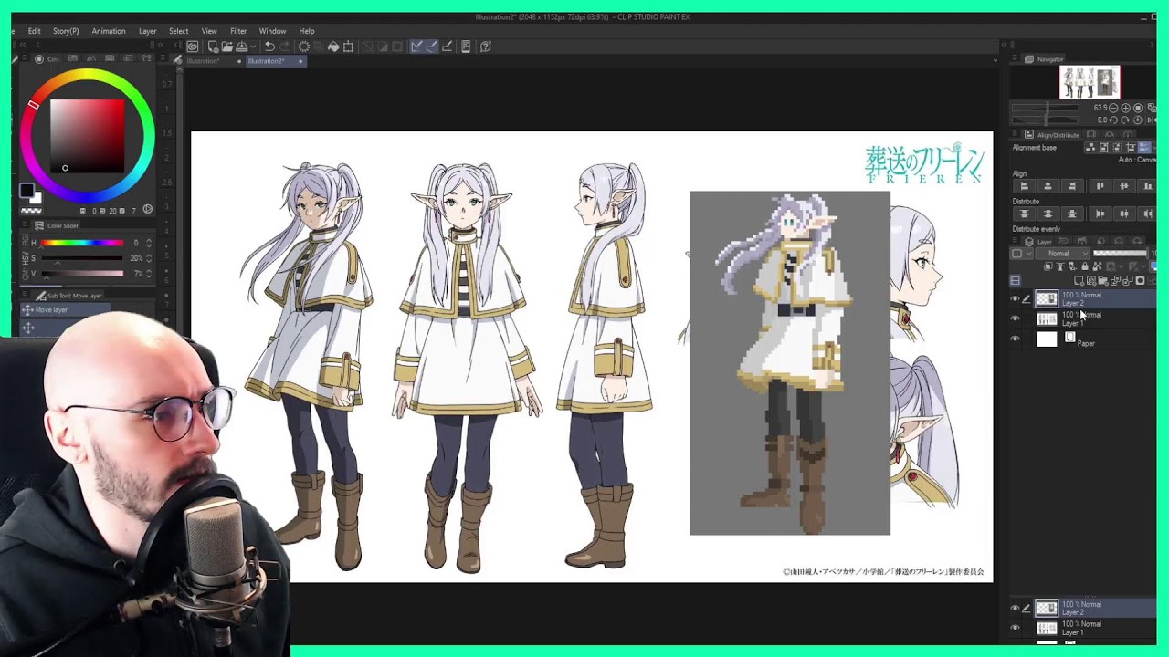Screen dimensions: 1169x657
Task: Toggle Lock Layer icon in Layer panel
Action: pyautogui.click(x=1084, y=266)
